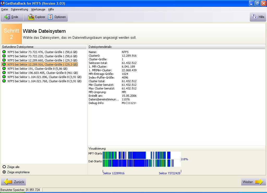Select NTFS bei Sektor 1.164.021.768 entry
The height and width of the screenshot is (193, 267).
pyautogui.click(x=44, y=81)
